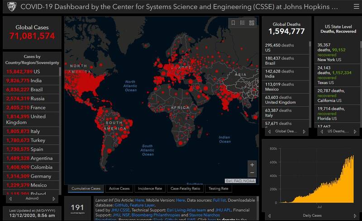Open the Case-Fatality Ratio tab

click(x=185, y=189)
